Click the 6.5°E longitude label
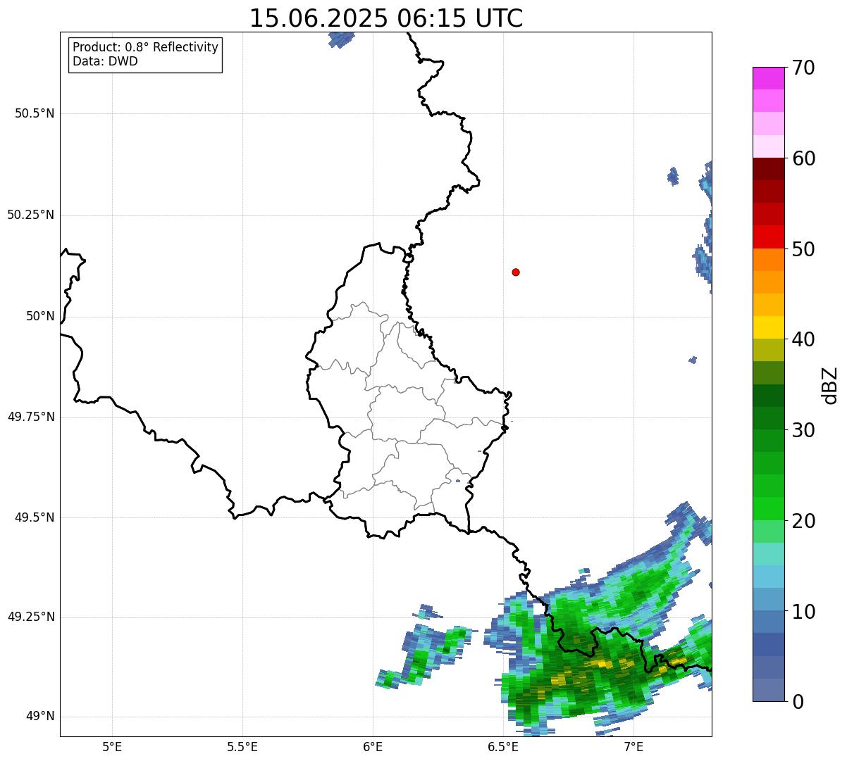The image size is (847, 761). (x=503, y=746)
